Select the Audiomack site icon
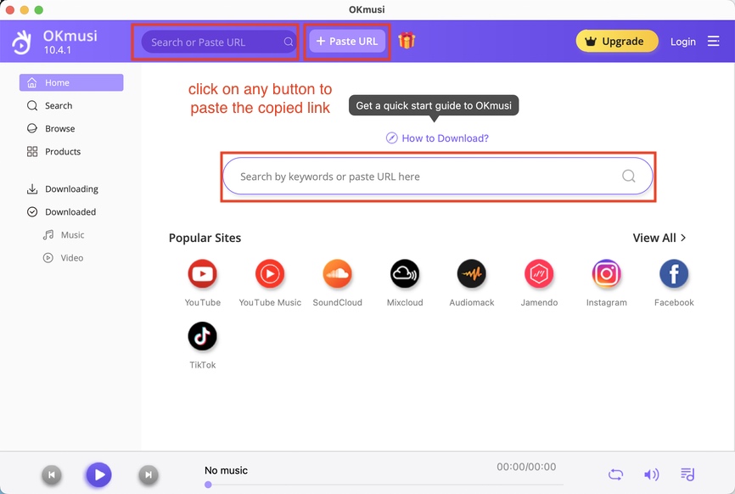The width and height of the screenshot is (735, 494). [x=471, y=274]
